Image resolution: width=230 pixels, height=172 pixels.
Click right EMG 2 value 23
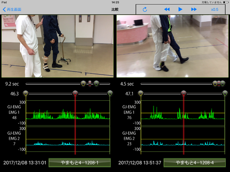130,144
